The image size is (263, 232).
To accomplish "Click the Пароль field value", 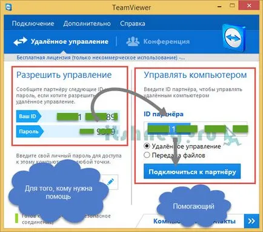I will coord(98,132).
